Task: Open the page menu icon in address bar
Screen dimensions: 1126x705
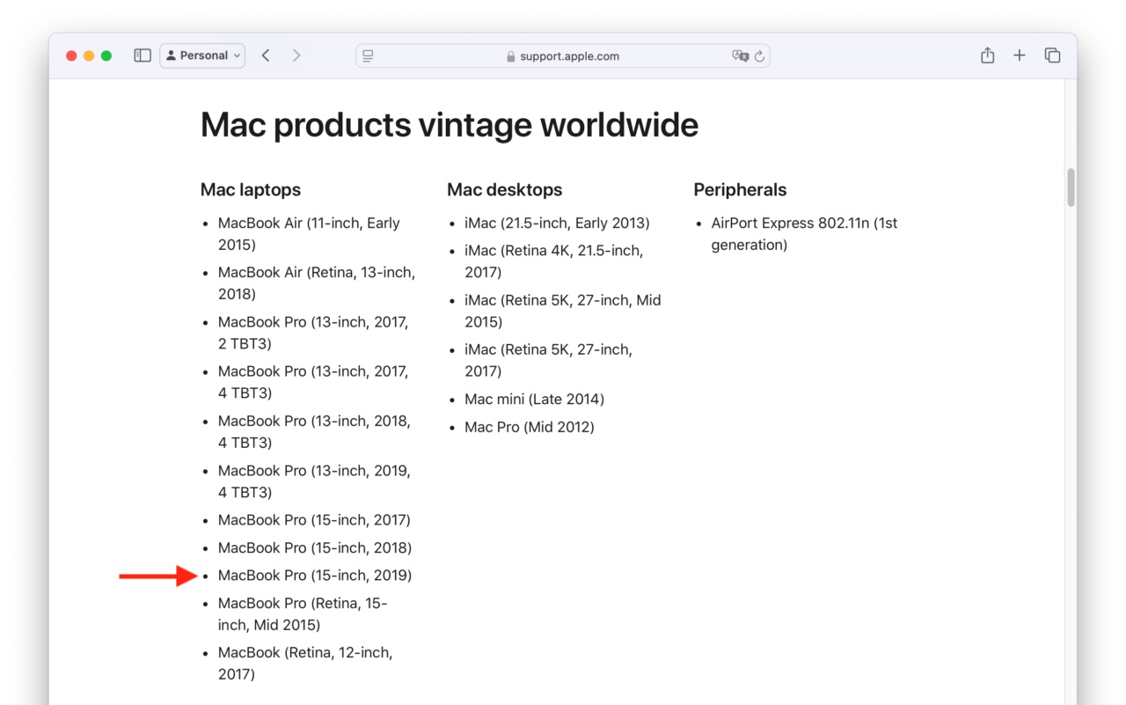Action: pos(368,55)
